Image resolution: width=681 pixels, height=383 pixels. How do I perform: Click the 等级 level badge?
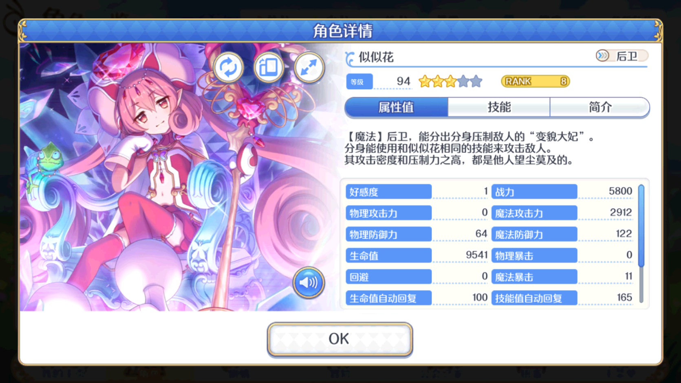[x=359, y=81]
